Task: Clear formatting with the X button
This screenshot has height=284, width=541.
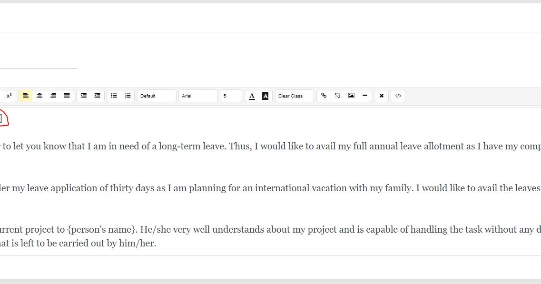Action: tap(381, 96)
